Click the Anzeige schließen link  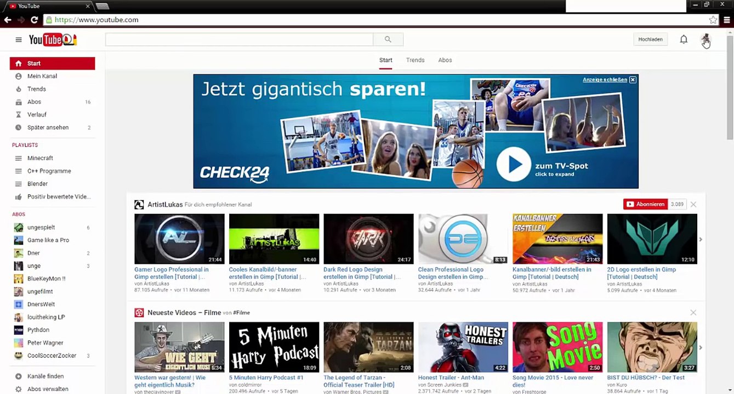605,80
